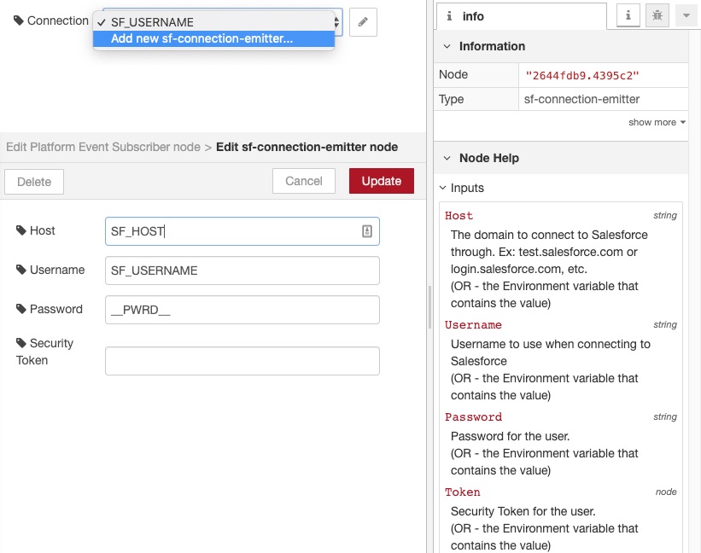Focus the Security Token input field

242,361
